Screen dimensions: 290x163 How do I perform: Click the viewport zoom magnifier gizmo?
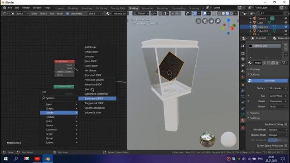(x=218, y=21)
